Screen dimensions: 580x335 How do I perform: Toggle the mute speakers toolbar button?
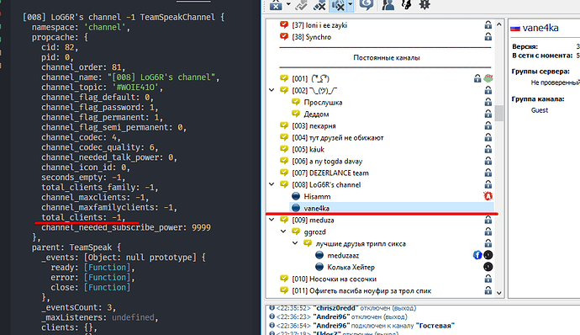point(338,5)
